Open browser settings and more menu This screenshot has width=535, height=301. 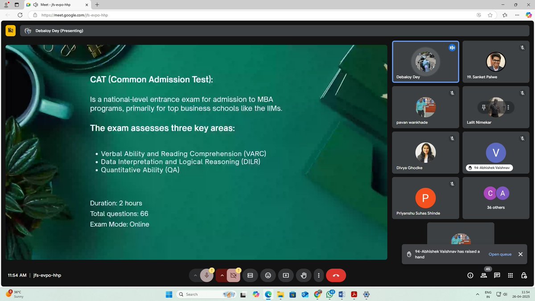pos(517,15)
